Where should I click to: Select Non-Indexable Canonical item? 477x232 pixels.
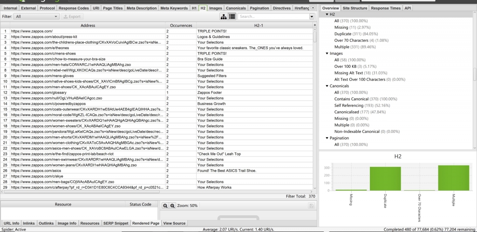[367, 132]
